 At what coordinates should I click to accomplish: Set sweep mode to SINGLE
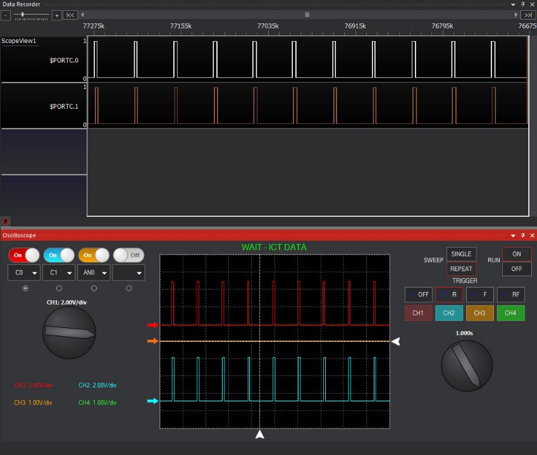pyautogui.click(x=461, y=254)
